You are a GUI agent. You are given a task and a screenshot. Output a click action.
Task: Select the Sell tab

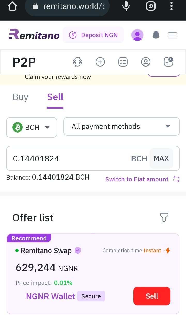point(55,97)
